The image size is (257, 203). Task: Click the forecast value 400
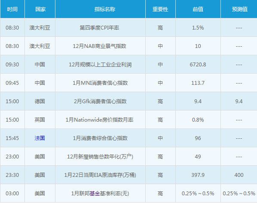point(239,175)
